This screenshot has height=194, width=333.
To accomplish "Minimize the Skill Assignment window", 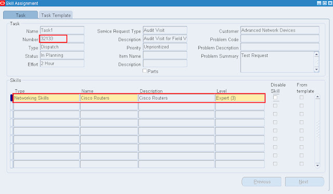I will pyautogui.click(x=319, y=3).
